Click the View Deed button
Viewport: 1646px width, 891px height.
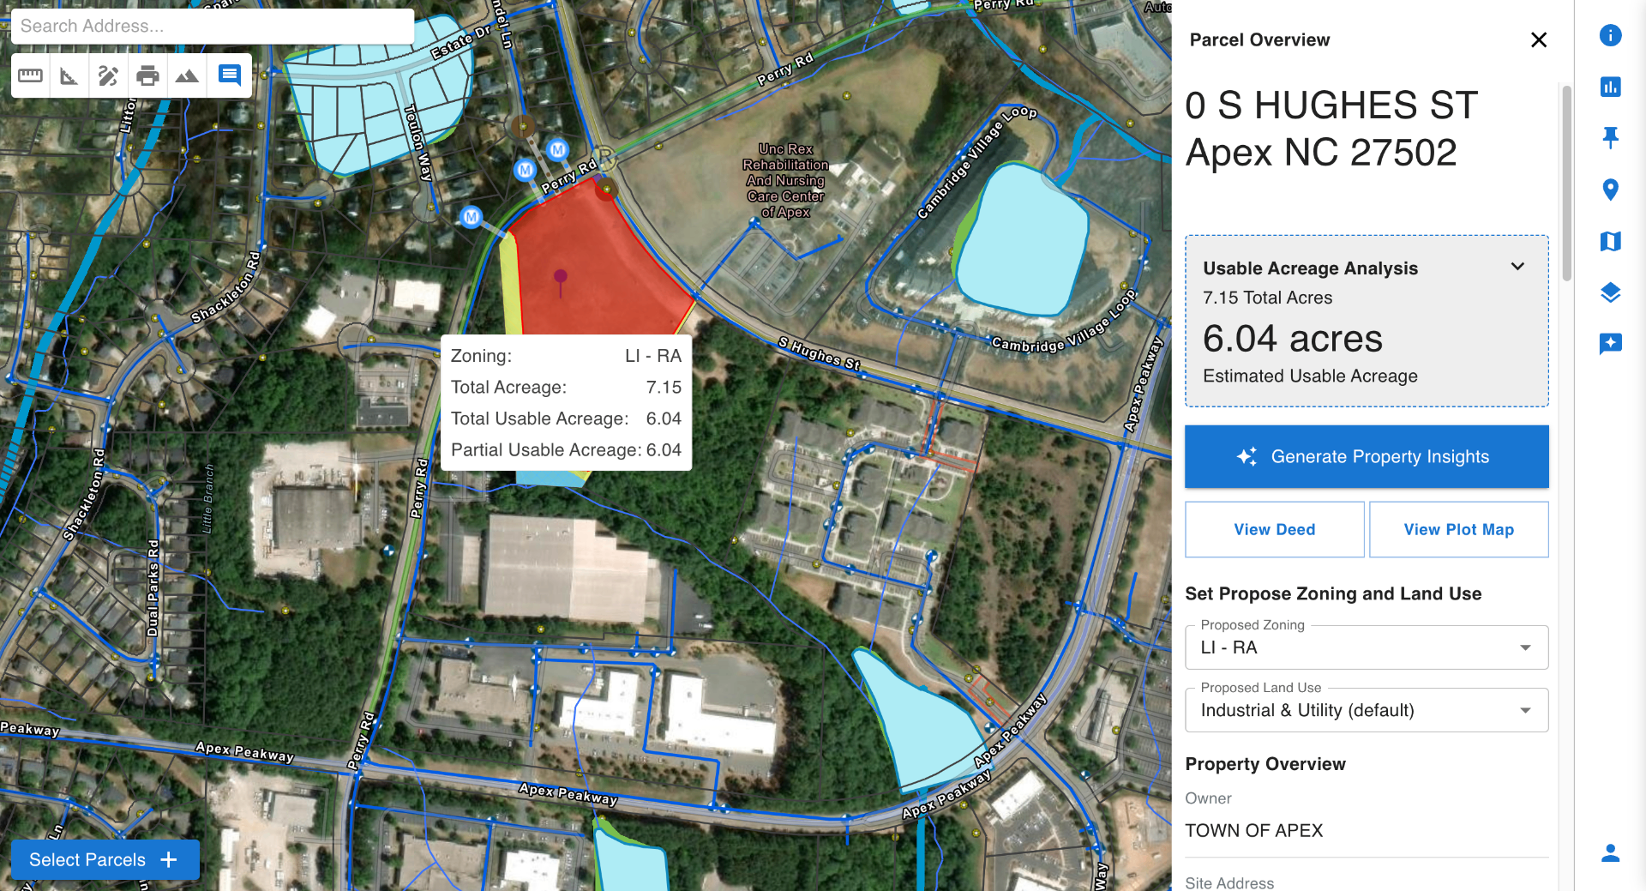[x=1274, y=529]
